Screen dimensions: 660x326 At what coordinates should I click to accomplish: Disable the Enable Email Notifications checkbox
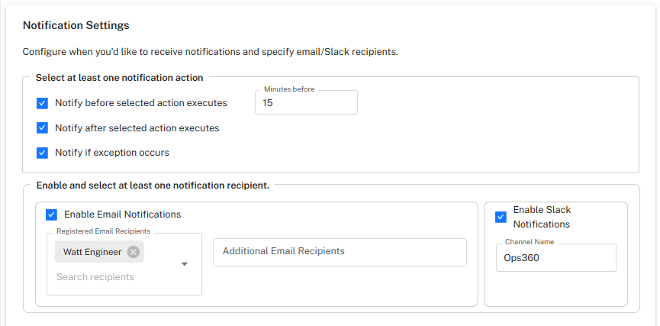(51, 215)
